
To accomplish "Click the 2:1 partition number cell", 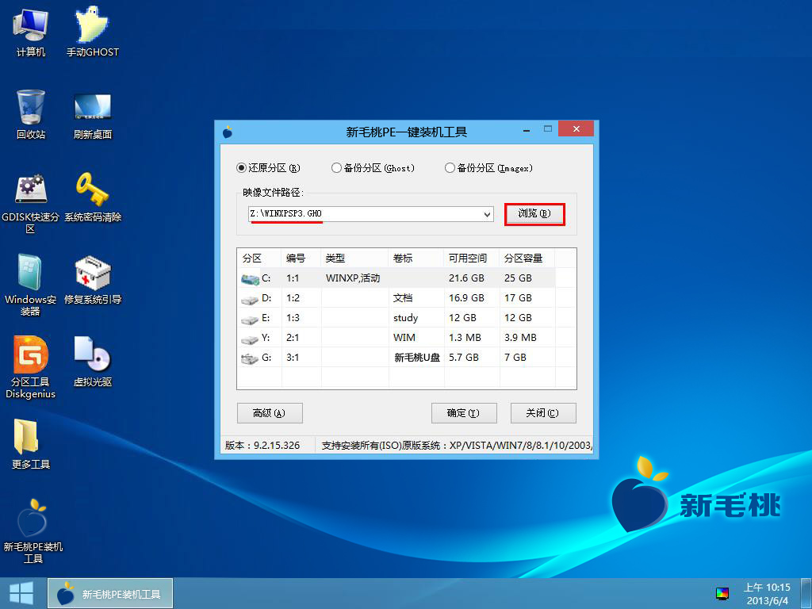I will [x=293, y=338].
